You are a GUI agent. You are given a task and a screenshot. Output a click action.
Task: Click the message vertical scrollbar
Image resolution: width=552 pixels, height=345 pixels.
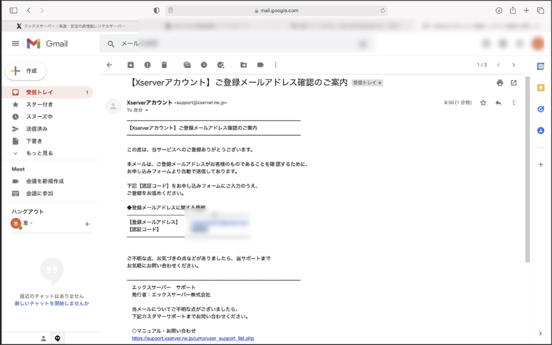(x=527, y=169)
